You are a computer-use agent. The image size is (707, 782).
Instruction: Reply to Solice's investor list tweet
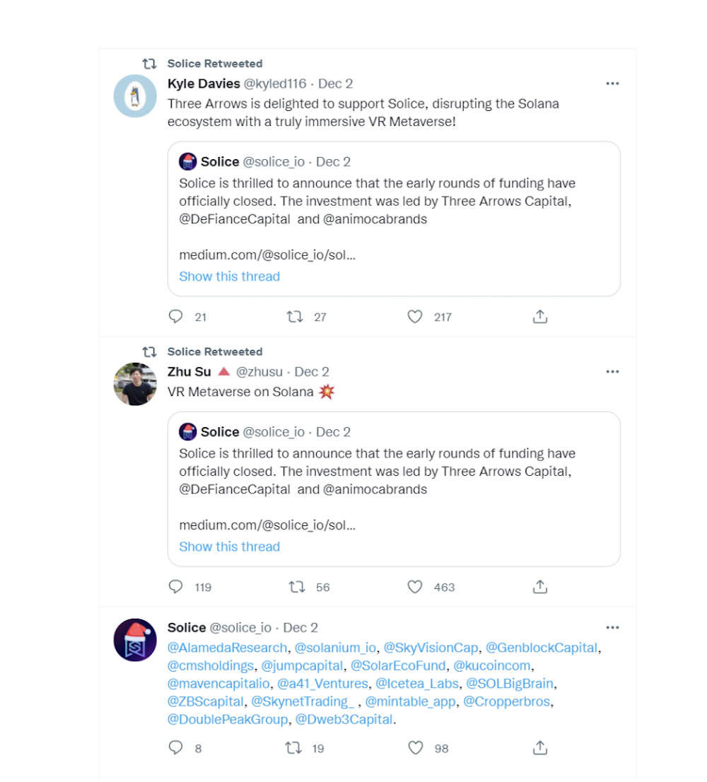click(175, 747)
